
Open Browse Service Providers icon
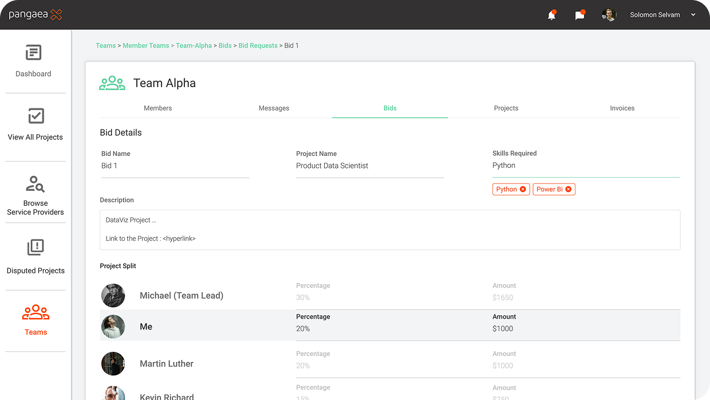(x=35, y=185)
